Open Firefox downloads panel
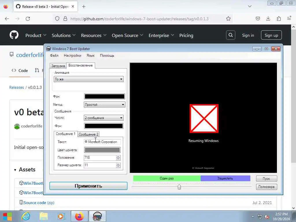The width and height of the screenshot is (296, 222). click(x=268, y=18)
